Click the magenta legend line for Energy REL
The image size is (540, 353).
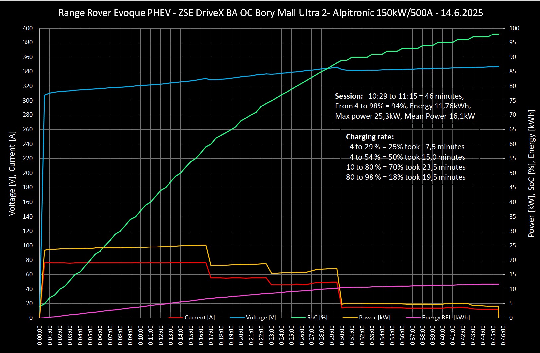(413, 318)
